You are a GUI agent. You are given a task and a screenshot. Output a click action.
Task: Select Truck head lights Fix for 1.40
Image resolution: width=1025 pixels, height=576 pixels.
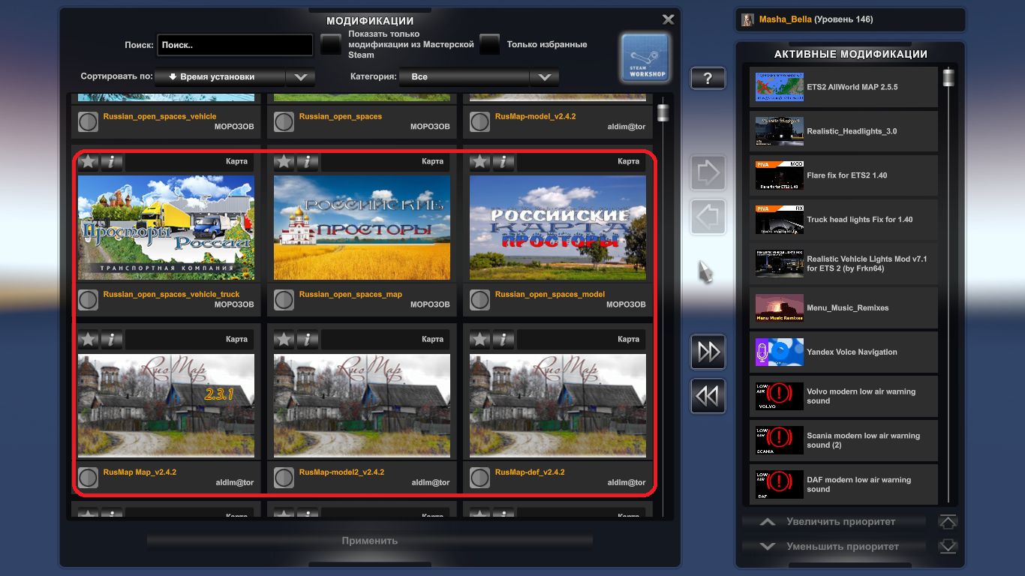tap(843, 220)
